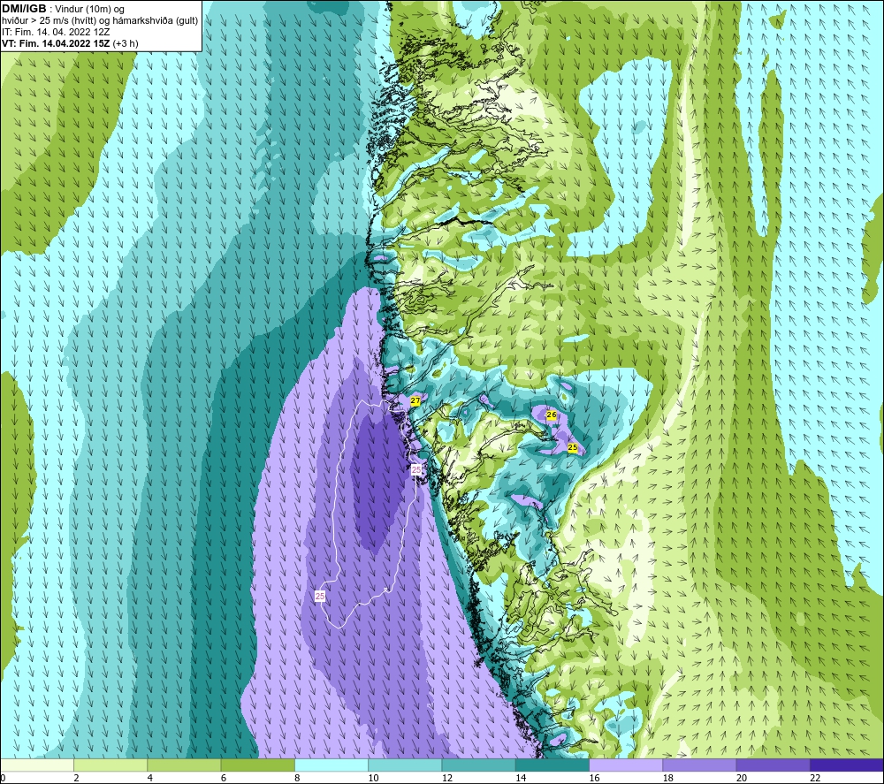Click the yellow gust label 26

point(552,415)
